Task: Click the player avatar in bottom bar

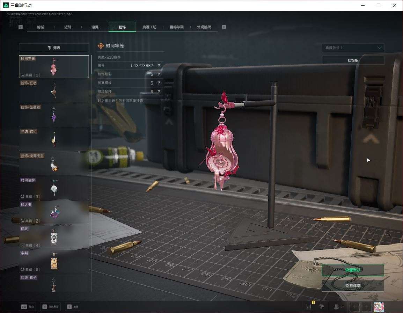Action: pos(379,307)
